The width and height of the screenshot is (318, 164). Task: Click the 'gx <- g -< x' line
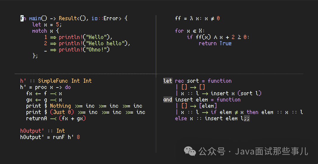click(44, 100)
